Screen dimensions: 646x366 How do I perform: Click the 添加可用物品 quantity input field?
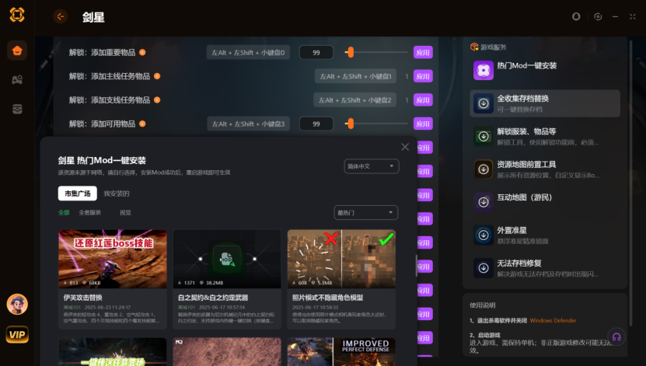coord(316,124)
